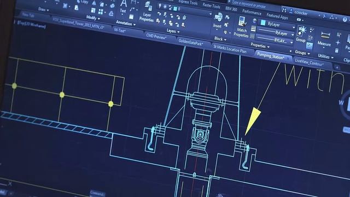
Task: Click the Autodesk Exchange X icon
Action: pyautogui.click(x=324, y=16)
